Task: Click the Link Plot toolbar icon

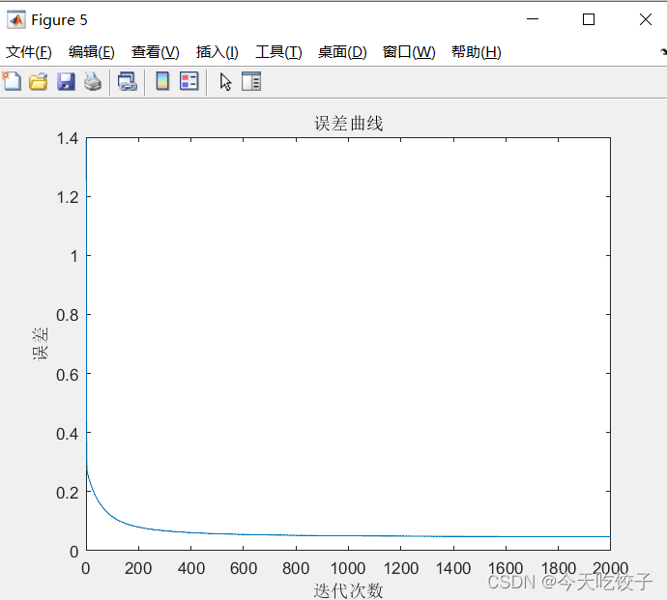Action: 128,81
